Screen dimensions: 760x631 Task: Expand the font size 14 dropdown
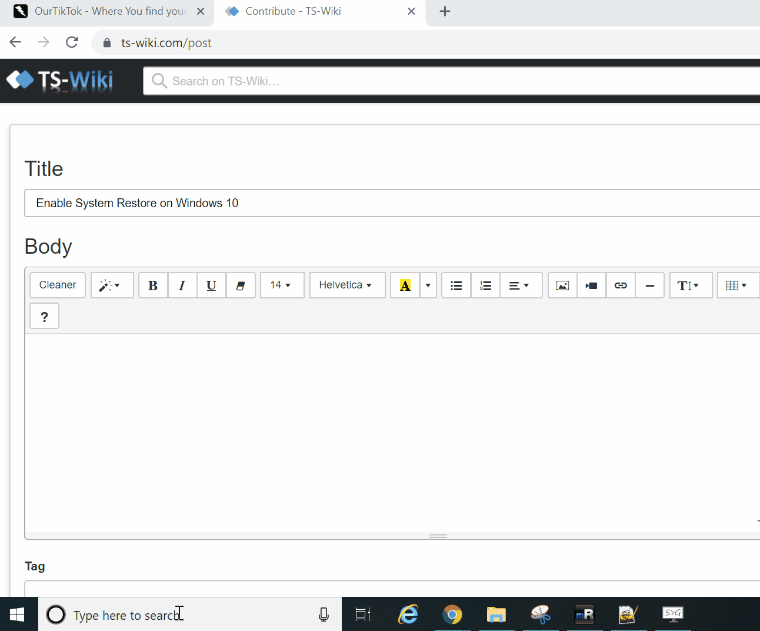[x=281, y=285]
